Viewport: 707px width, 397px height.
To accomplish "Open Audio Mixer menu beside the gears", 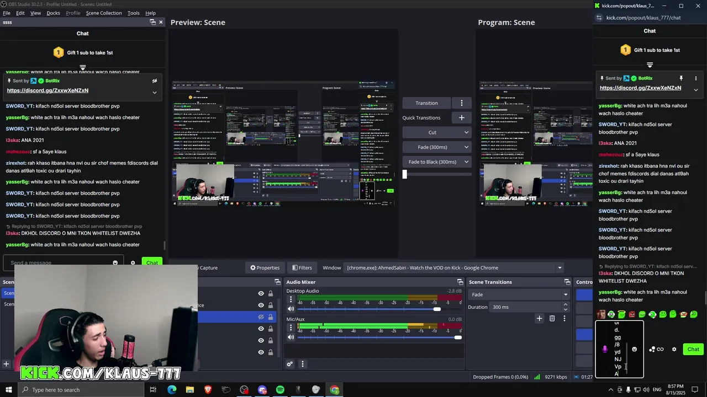I will (302, 364).
